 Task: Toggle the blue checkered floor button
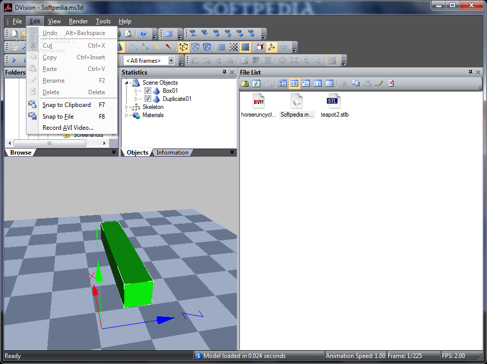[x=245, y=47]
